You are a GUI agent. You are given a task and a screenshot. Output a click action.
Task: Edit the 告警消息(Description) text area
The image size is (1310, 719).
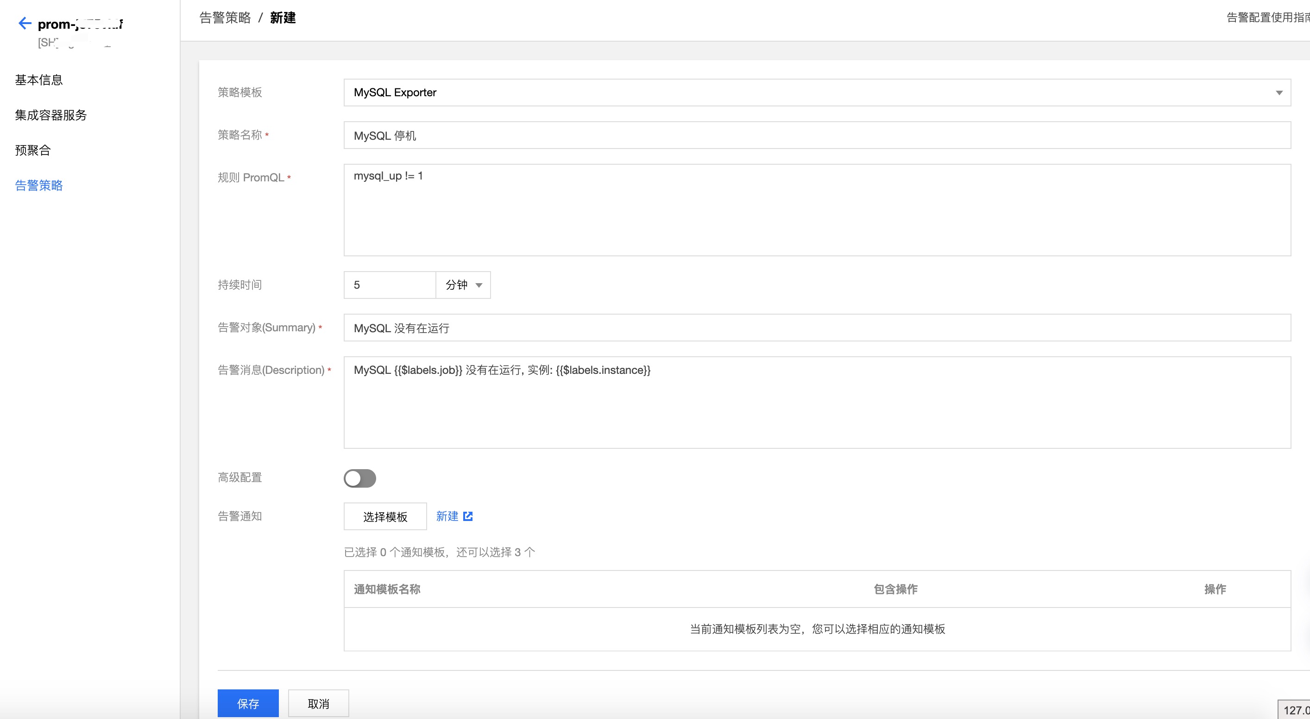pyautogui.click(x=712, y=401)
